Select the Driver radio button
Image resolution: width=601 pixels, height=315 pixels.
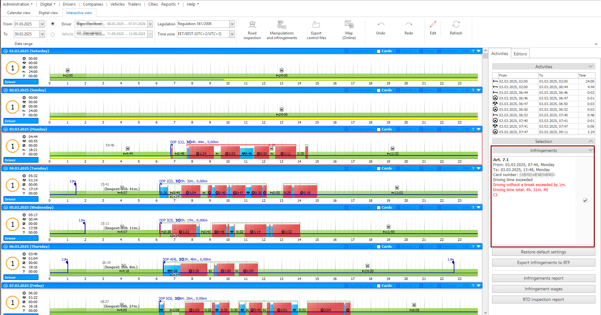coord(53,24)
